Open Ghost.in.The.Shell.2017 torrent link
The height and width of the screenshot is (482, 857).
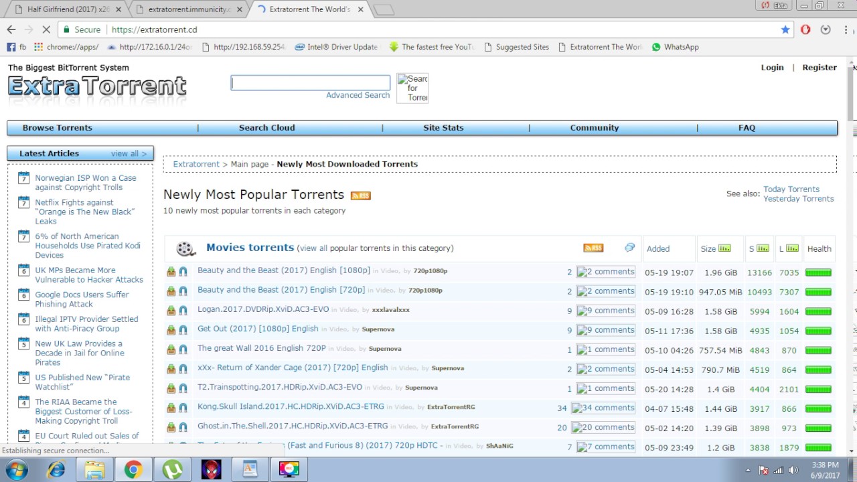(x=293, y=426)
